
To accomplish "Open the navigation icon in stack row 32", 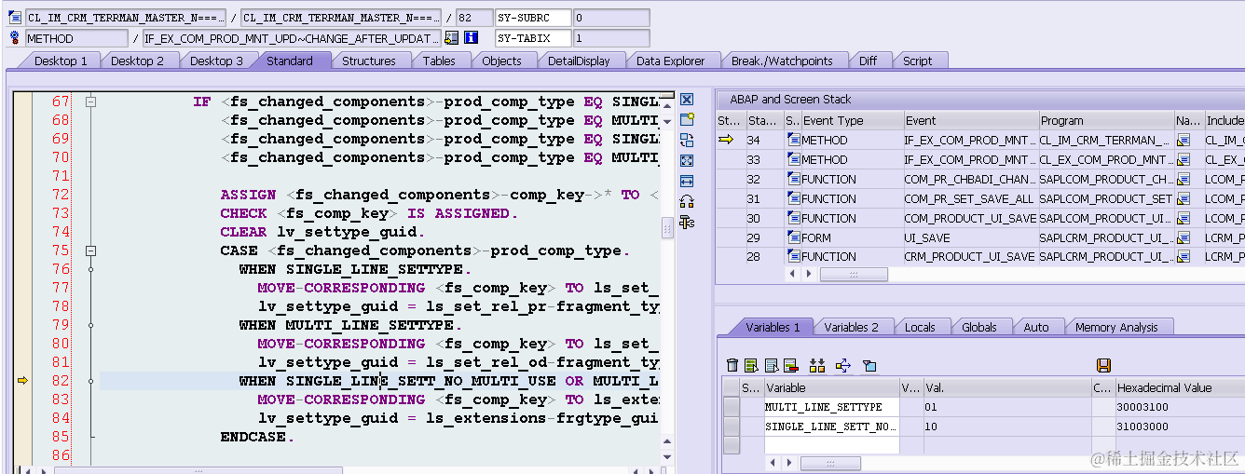I will [x=1183, y=179].
